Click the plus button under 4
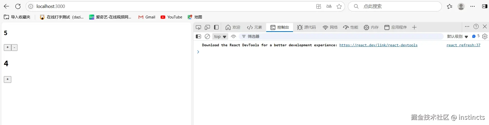489x125 pixels. [x=8, y=79]
